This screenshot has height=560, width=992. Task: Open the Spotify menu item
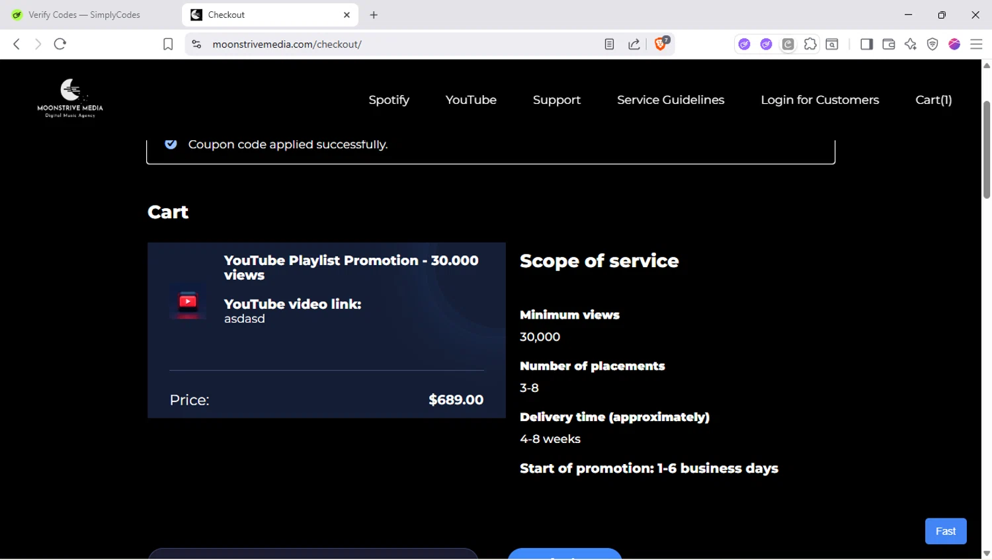[x=389, y=100]
